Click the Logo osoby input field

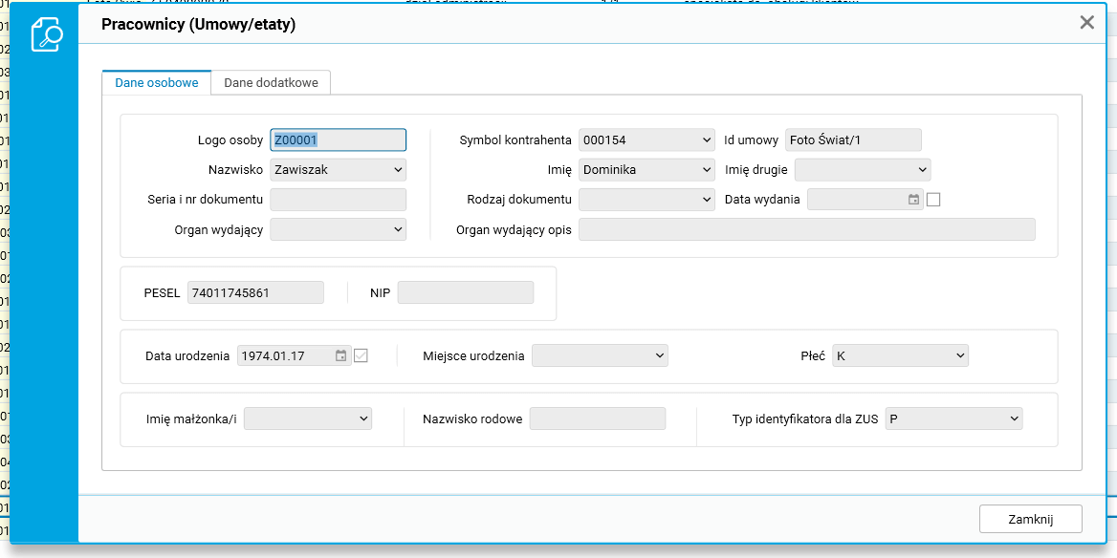pos(338,140)
